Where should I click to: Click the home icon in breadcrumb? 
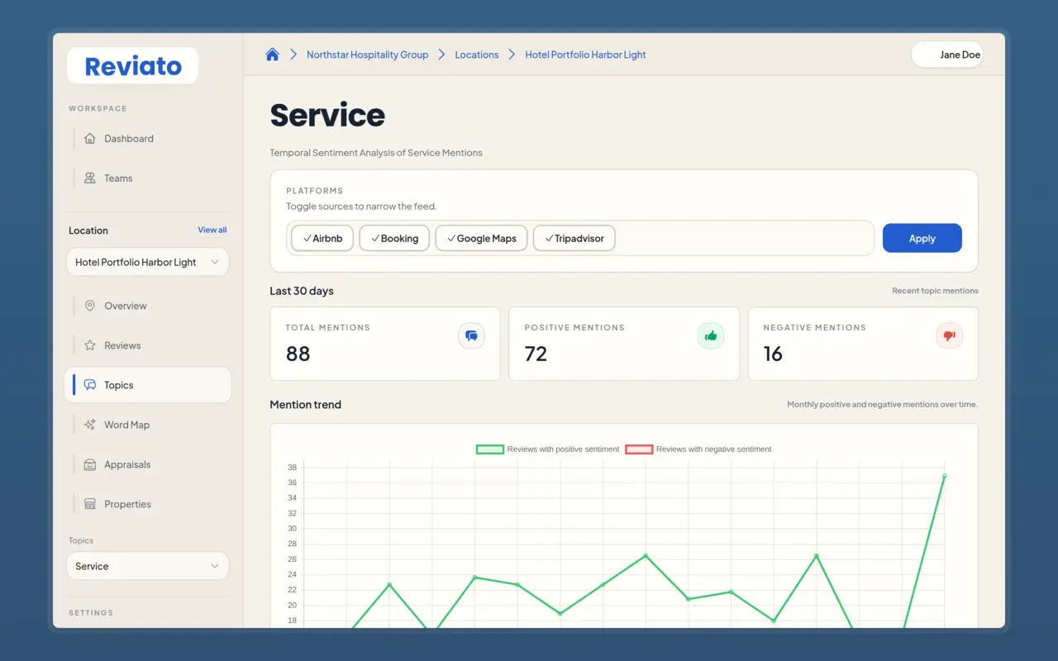click(x=272, y=55)
